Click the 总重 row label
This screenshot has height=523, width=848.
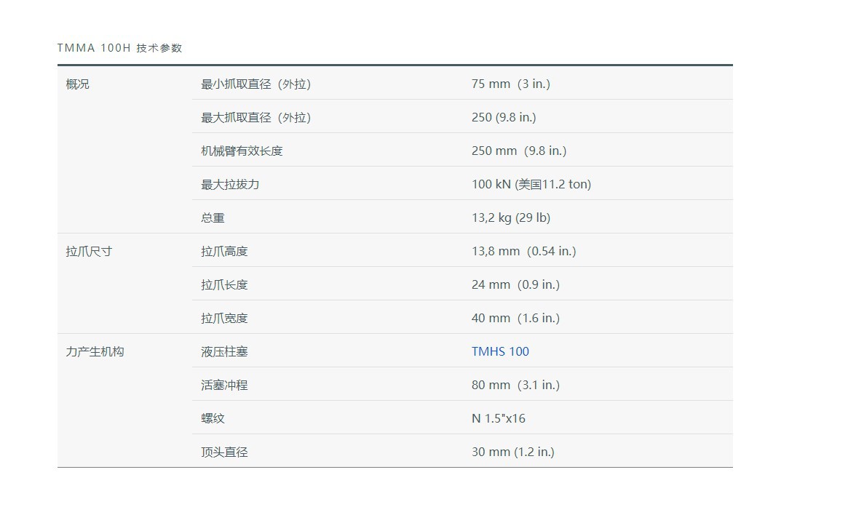point(213,217)
